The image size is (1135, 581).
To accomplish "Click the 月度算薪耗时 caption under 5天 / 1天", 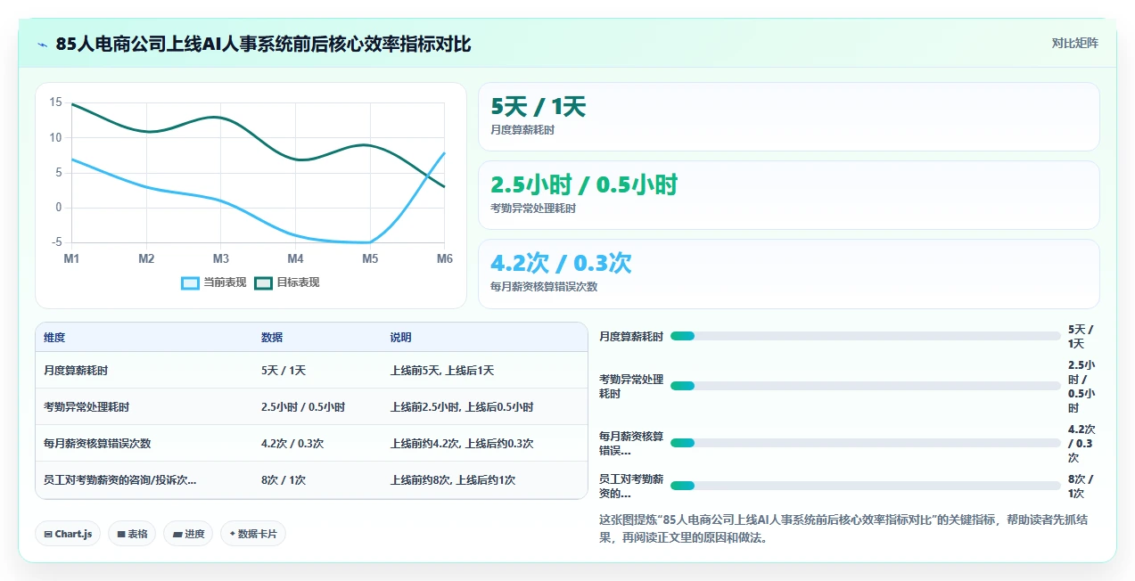I will pos(522,130).
